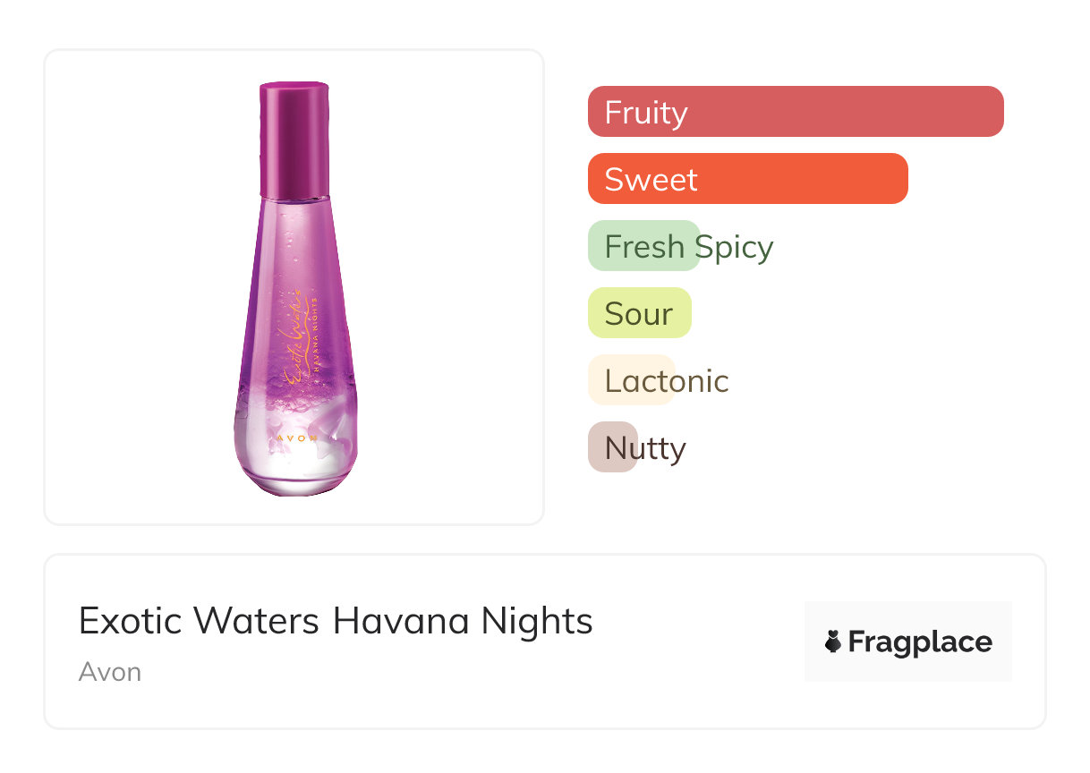
Task: Click the Fragplace wordmark text
Action: pyautogui.click(x=920, y=641)
